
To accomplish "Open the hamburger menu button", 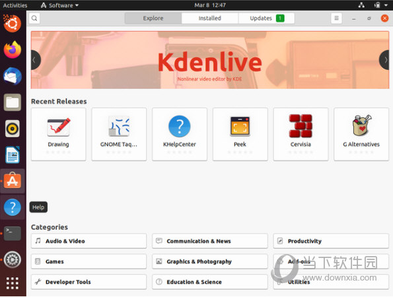I will 336,18.
